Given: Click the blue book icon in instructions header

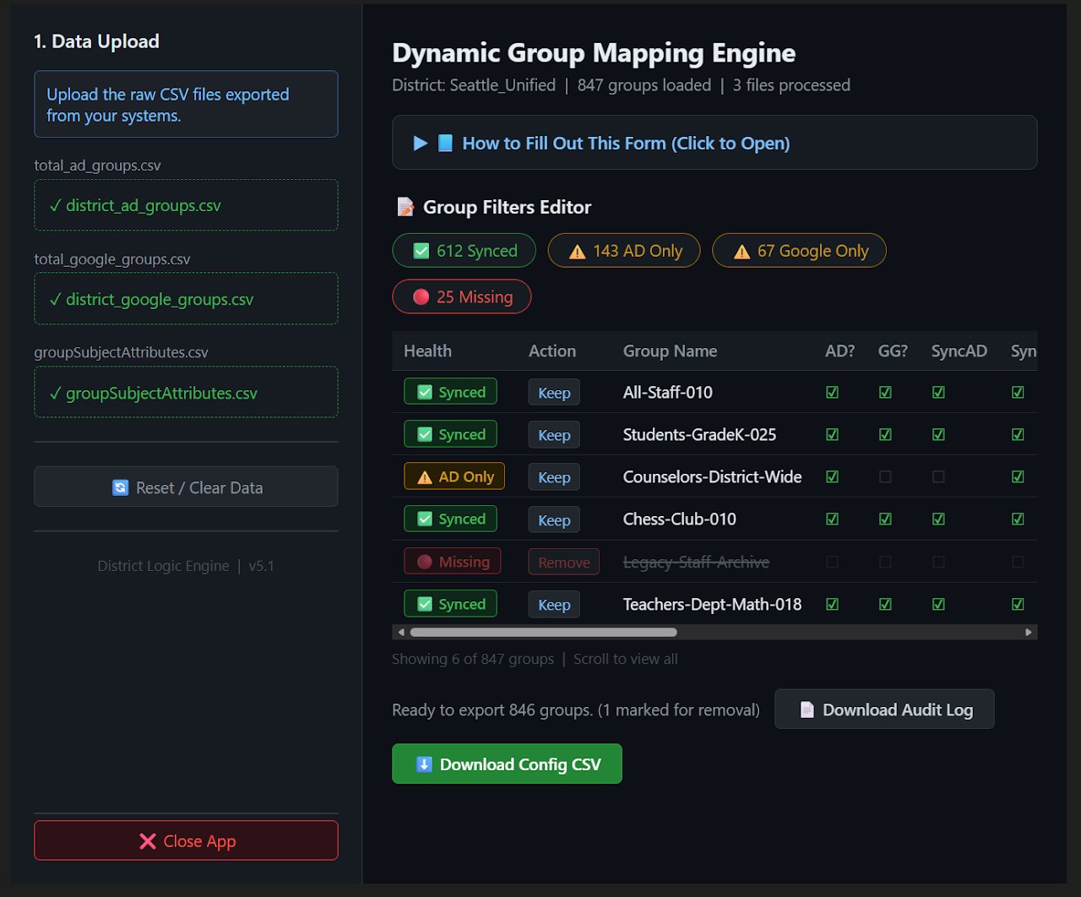Looking at the screenshot, I should (445, 143).
